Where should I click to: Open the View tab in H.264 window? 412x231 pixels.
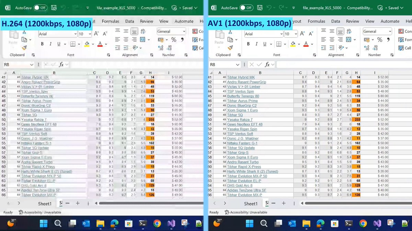tap(164, 21)
